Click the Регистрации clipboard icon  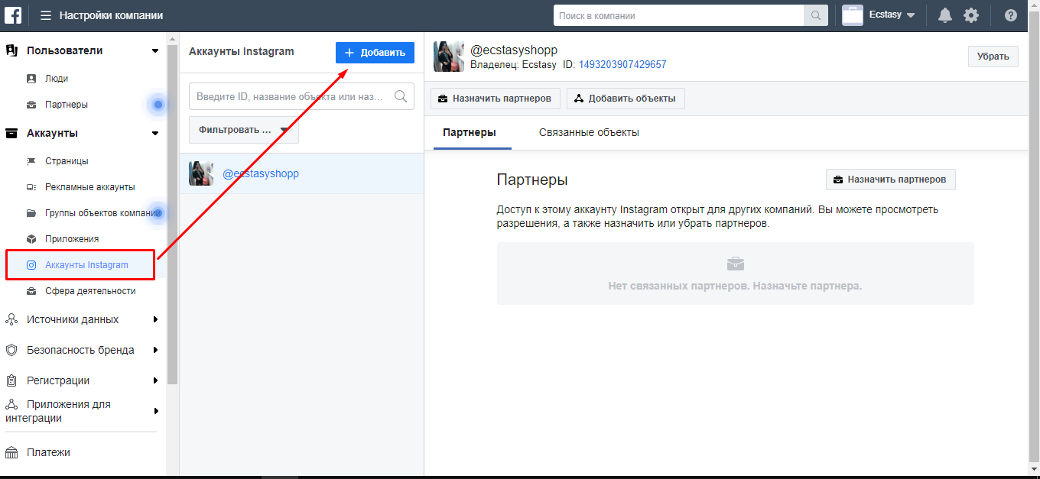(x=11, y=380)
